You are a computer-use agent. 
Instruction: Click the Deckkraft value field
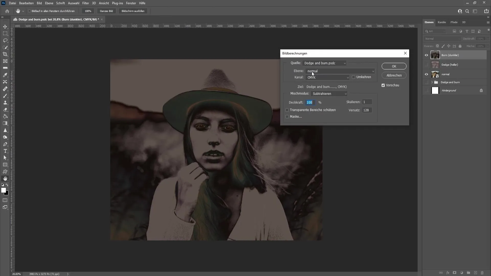point(310,102)
